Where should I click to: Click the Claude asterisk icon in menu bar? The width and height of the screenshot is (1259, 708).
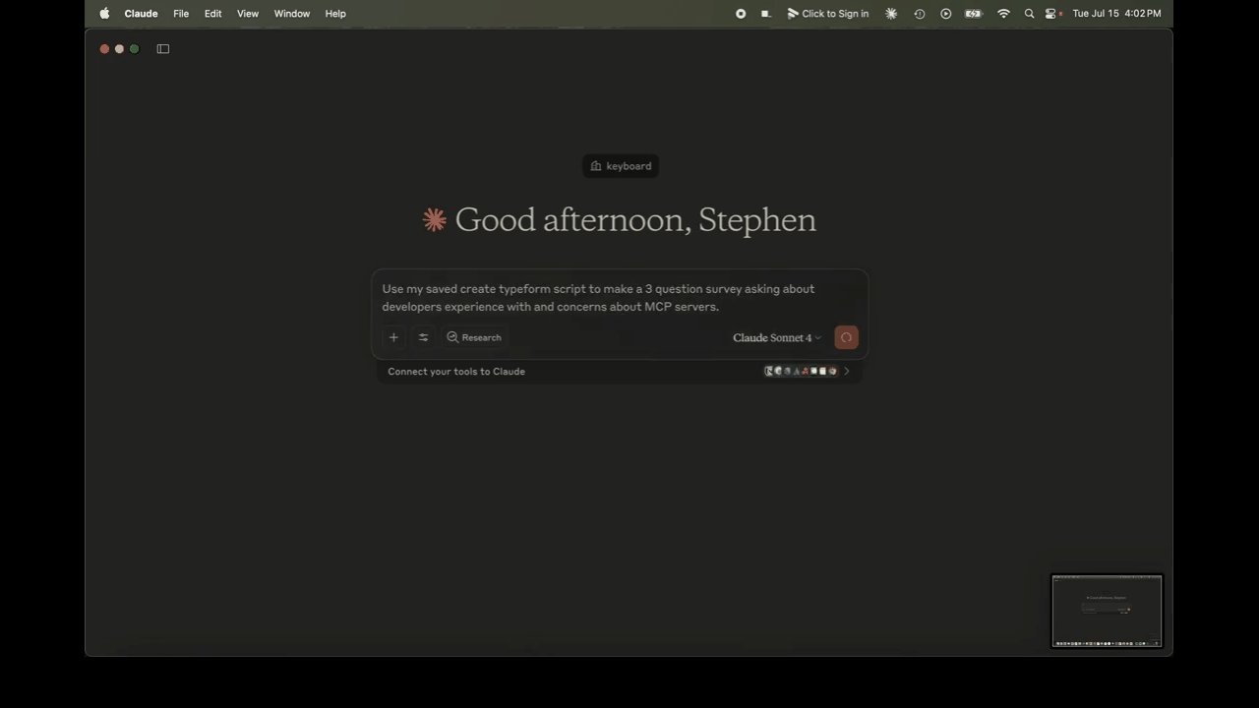[x=891, y=13]
